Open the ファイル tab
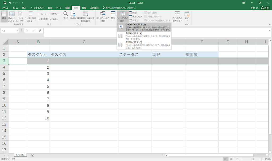272x161 pixels. (5, 8)
